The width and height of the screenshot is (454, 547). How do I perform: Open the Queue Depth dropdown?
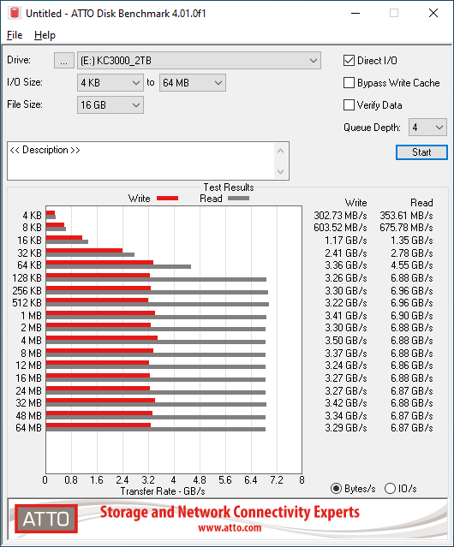point(427,128)
